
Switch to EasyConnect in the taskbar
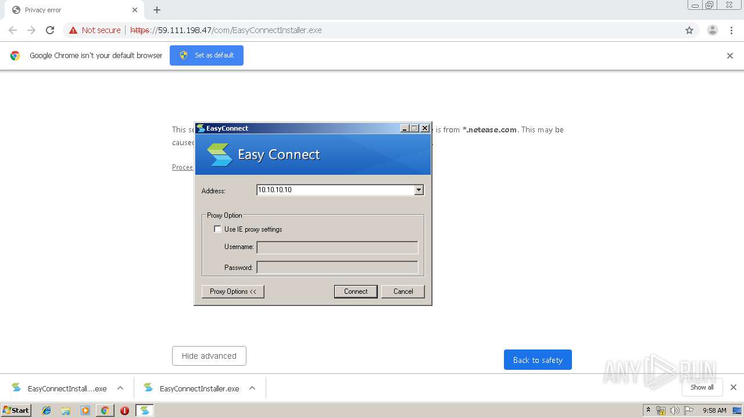tap(144, 410)
